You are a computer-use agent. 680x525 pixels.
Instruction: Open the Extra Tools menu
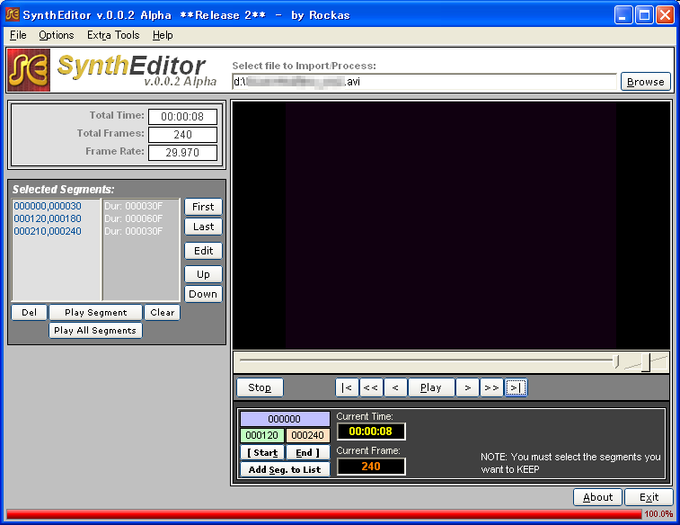click(x=113, y=35)
